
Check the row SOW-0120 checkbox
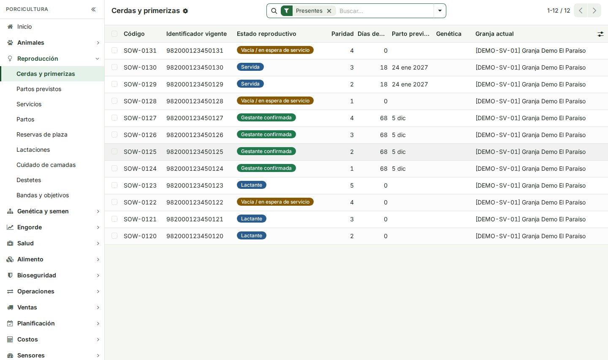point(114,236)
